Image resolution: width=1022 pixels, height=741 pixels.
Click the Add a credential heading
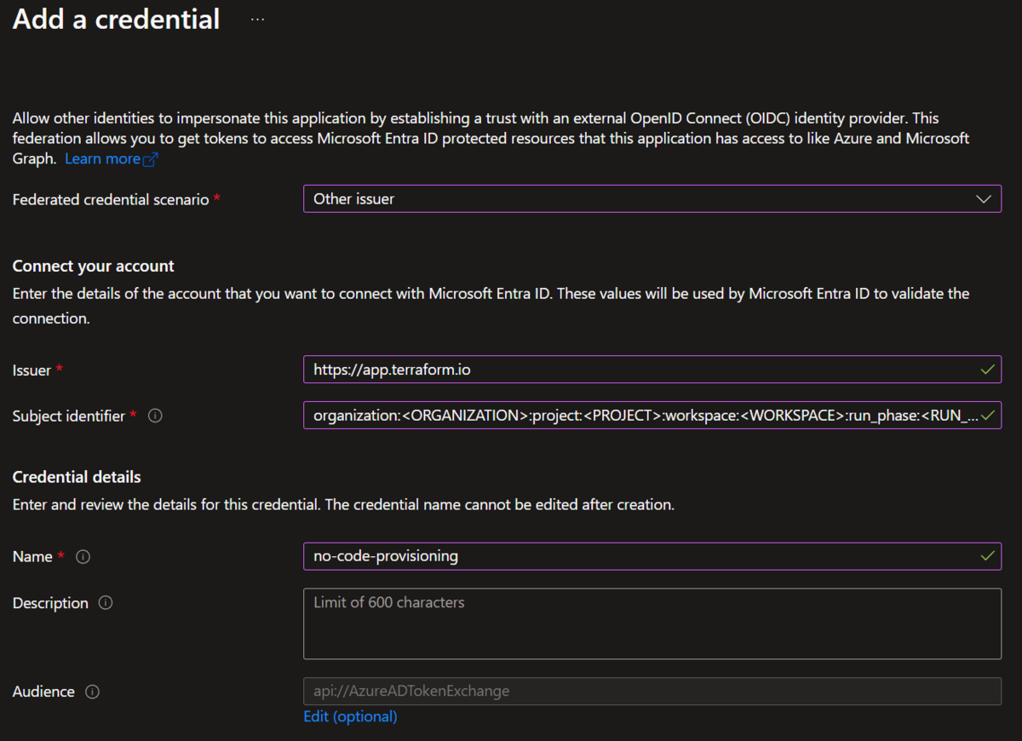point(115,19)
